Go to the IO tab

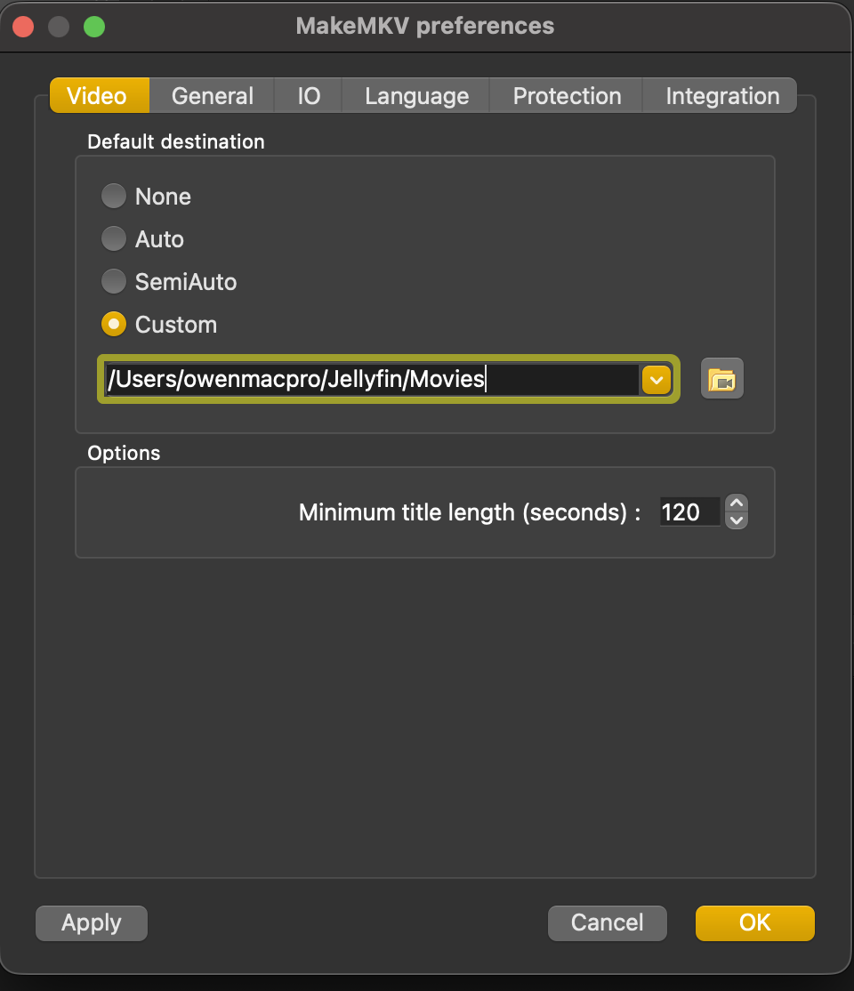(x=309, y=95)
